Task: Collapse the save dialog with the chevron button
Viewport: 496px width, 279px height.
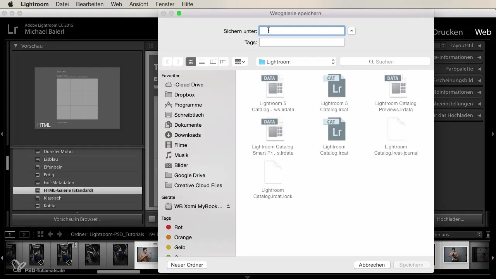Action: click(351, 31)
